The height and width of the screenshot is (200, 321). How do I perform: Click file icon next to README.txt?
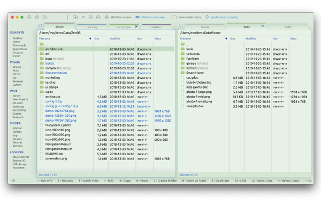coord(42,154)
